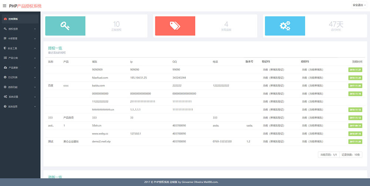Image resolution: width=370 pixels, height=186 pixels.
Task: Click the baidu.com domain cell
Action: tap(98, 86)
